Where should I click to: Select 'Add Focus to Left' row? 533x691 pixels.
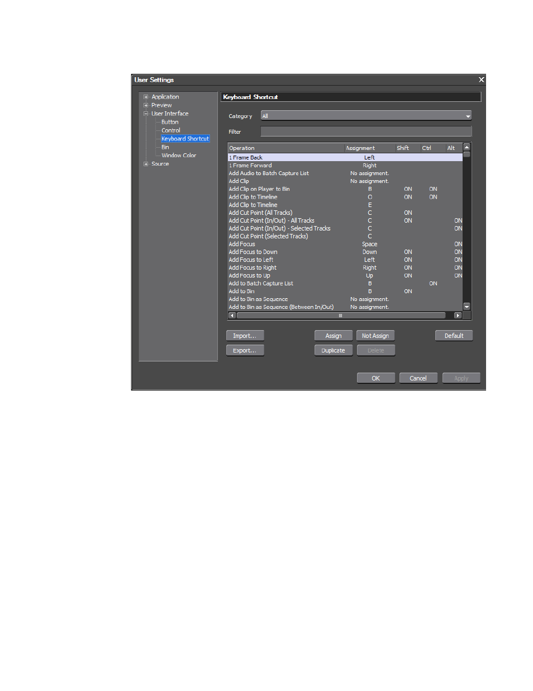pyautogui.click(x=345, y=260)
